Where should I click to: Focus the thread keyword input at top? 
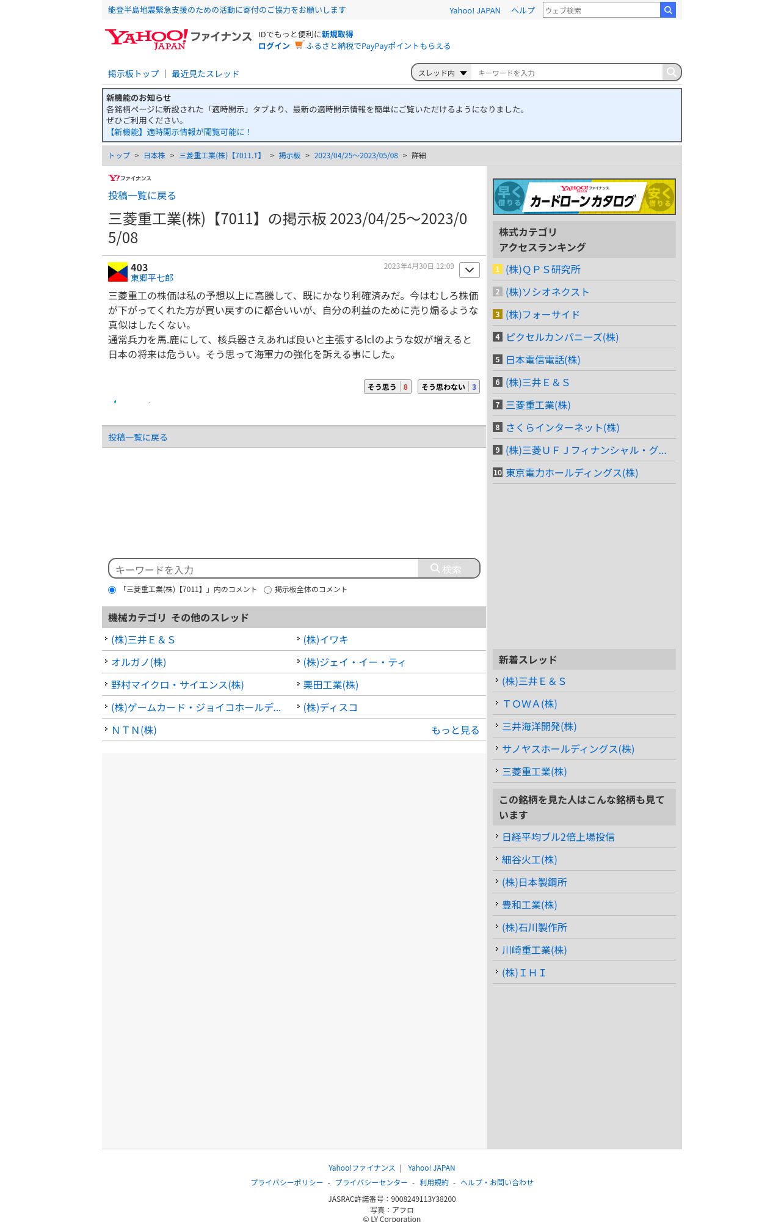(x=567, y=73)
